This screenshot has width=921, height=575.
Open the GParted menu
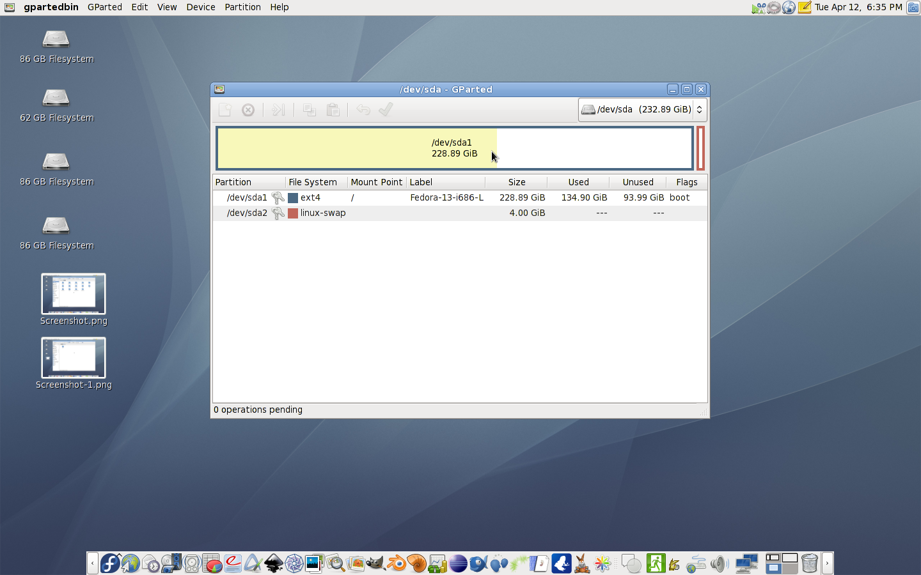coord(105,7)
